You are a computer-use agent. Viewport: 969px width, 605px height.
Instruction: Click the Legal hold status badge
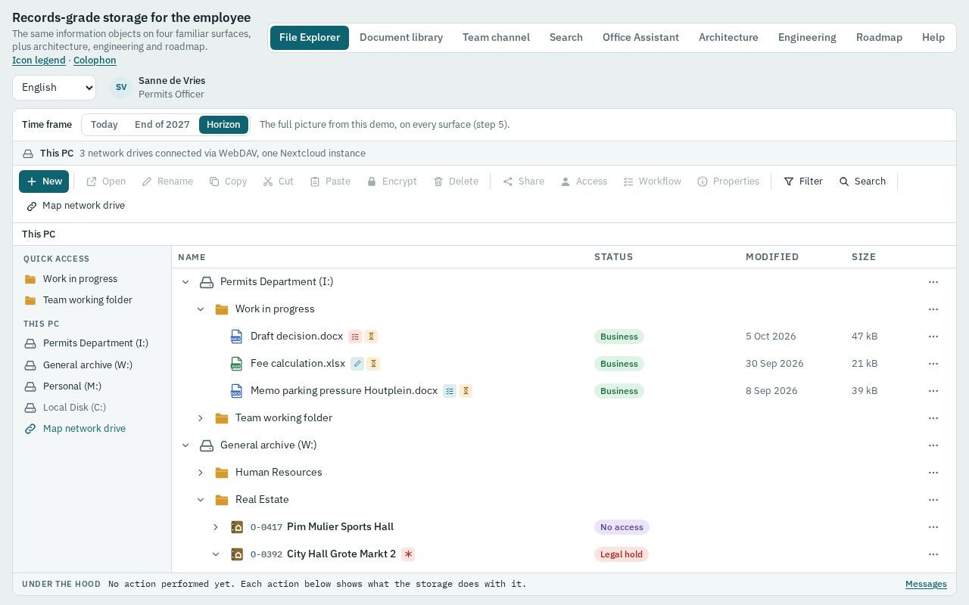622,554
